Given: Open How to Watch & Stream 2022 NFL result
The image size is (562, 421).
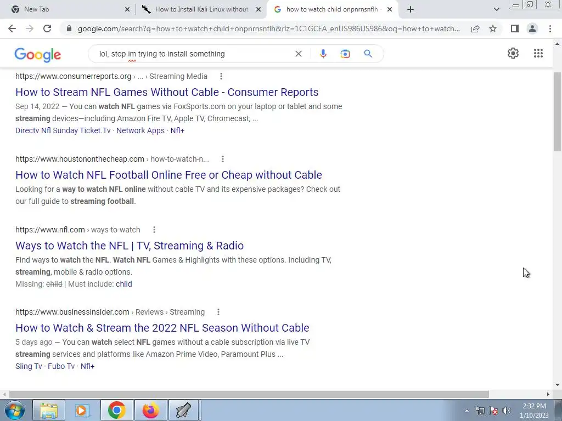Looking at the screenshot, I should (162, 328).
